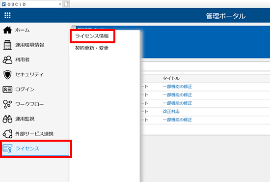Select the 運用環境情報 building icon

point(7,45)
